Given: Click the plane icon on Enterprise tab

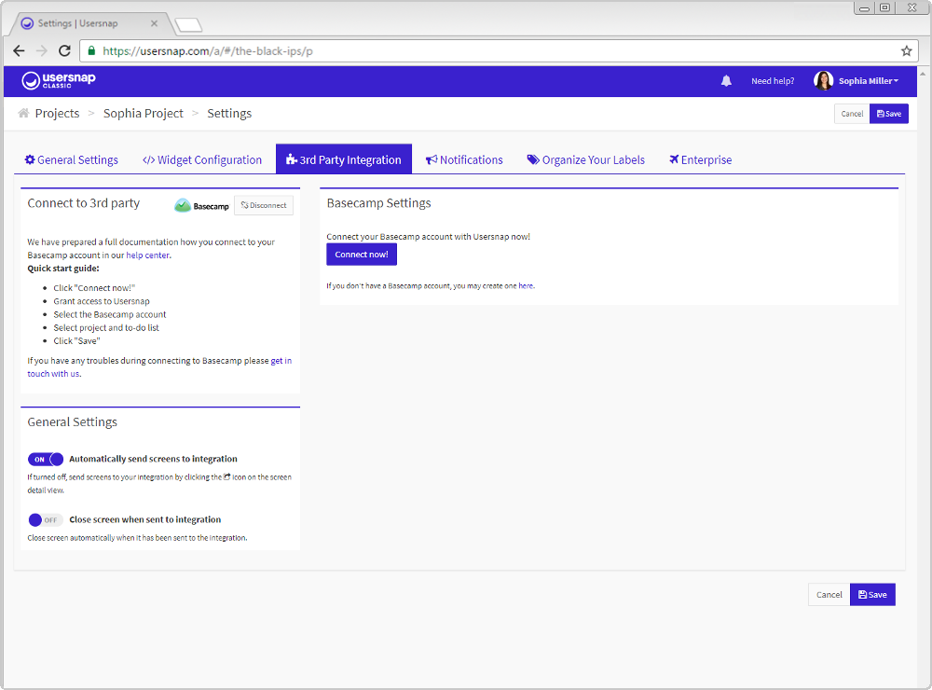Looking at the screenshot, I should (674, 159).
